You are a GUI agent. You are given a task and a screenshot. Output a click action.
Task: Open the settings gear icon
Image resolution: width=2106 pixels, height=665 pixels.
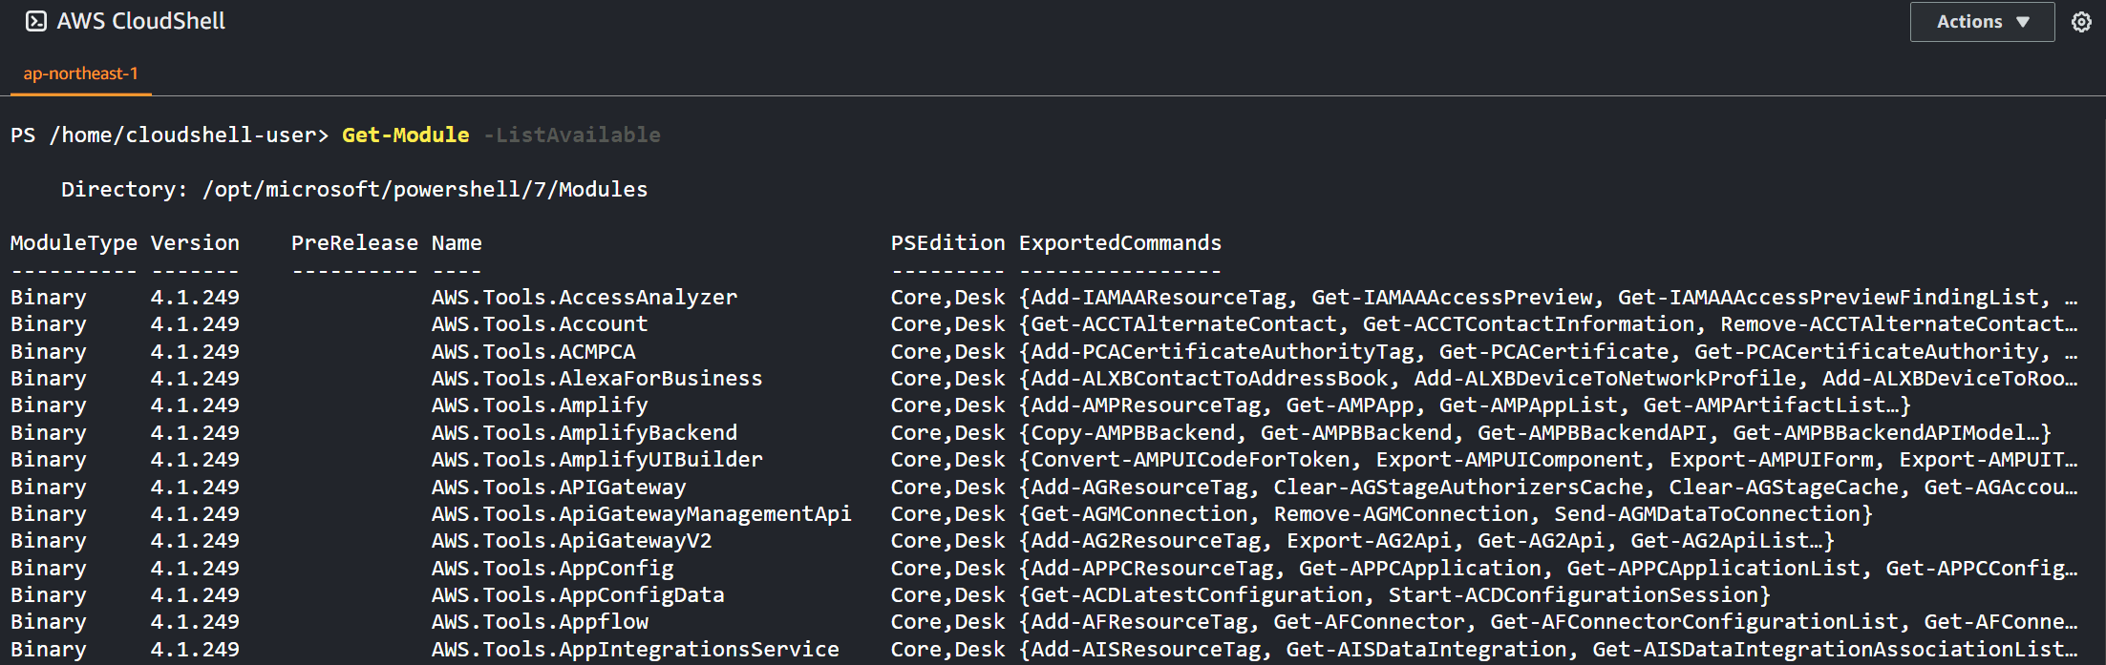pos(2081,22)
